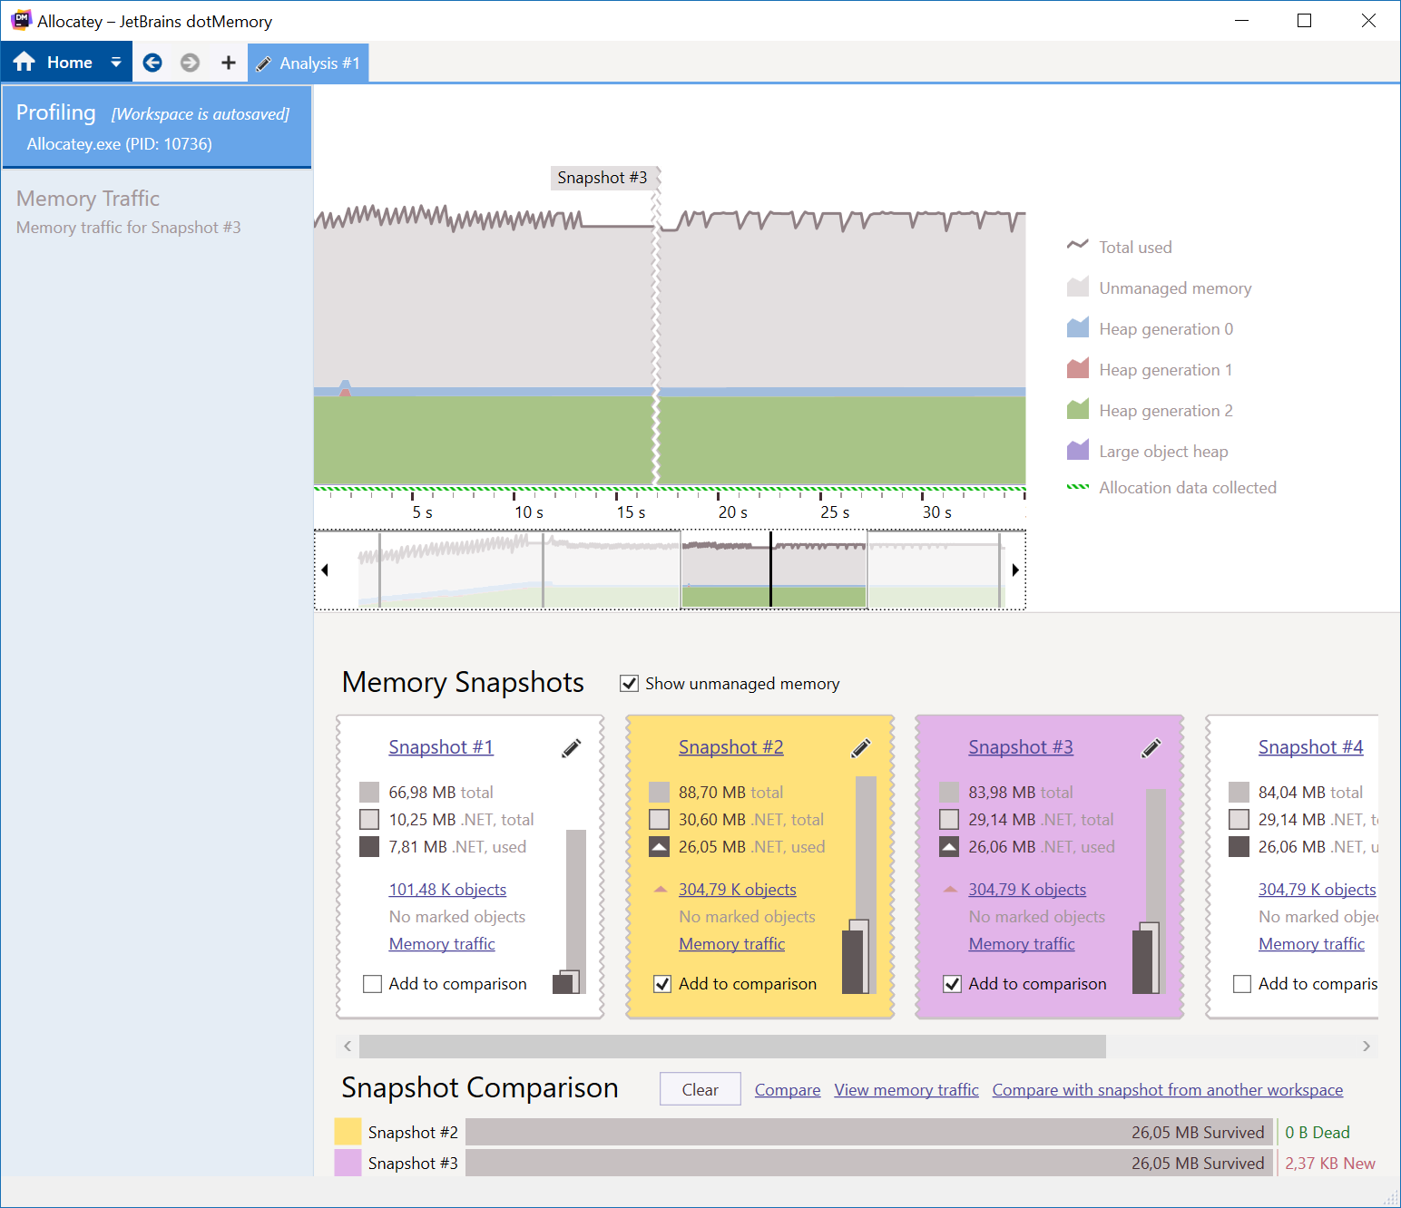Image resolution: width=1401 pixels, height=1208 pixels.
Task: Open Snapshot #2 link
Action: (x=731, y=747)
